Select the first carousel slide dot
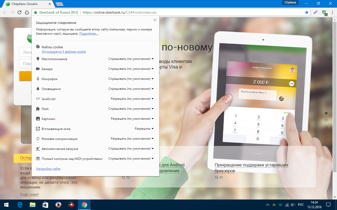337x210 pixels. pos(326,113)
